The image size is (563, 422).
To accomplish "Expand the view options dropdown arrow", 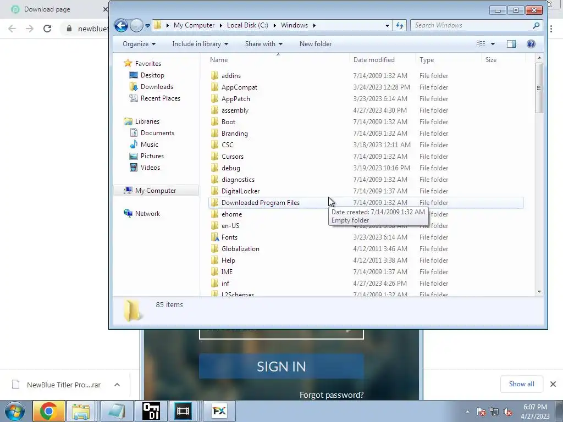I will pos(493,44).
